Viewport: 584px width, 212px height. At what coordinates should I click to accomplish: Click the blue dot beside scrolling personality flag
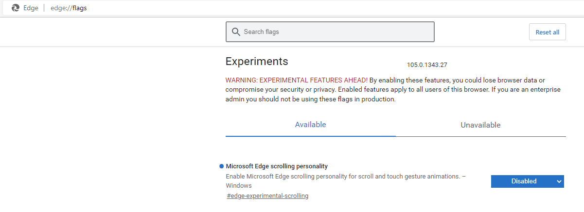click(222, 166)
